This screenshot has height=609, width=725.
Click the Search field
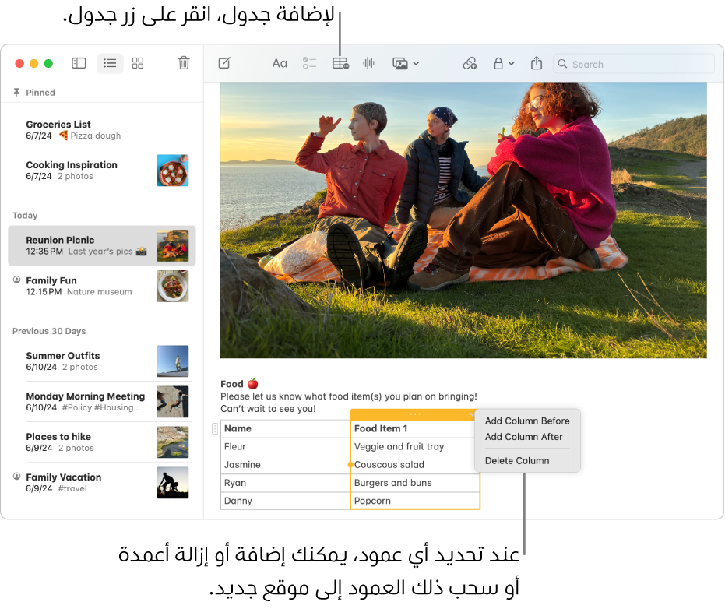(633, 64)
